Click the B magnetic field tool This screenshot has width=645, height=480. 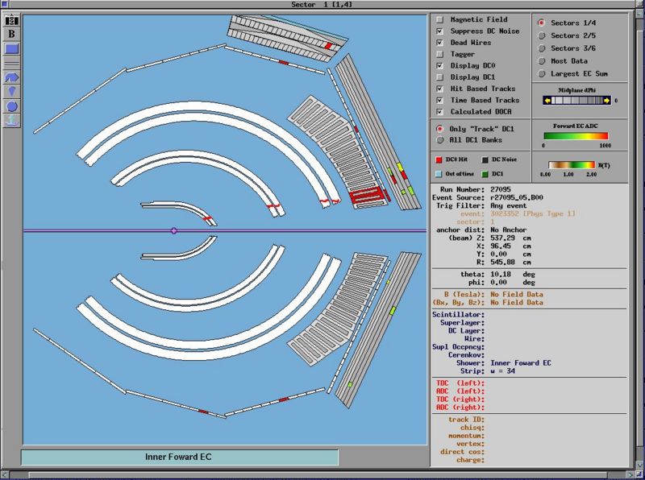[x=11, y=34]
